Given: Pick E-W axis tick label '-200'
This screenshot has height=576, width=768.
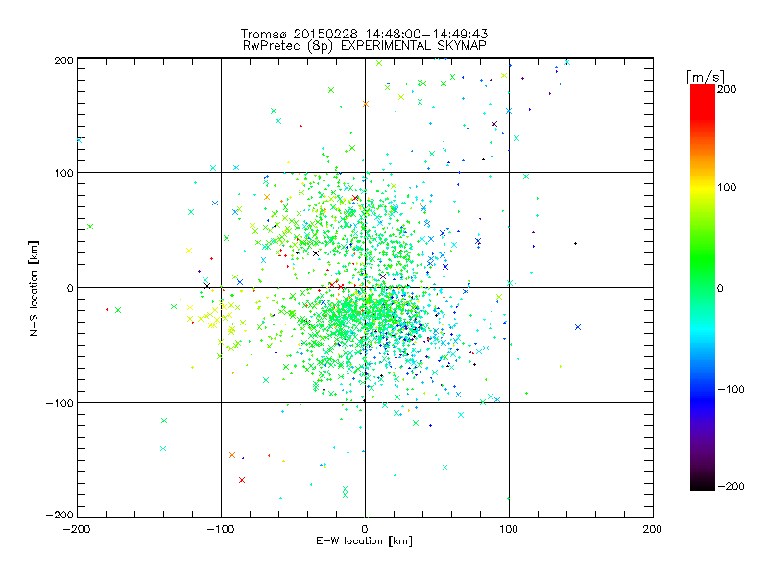Looking at the screenshot, I should [77, 529].
